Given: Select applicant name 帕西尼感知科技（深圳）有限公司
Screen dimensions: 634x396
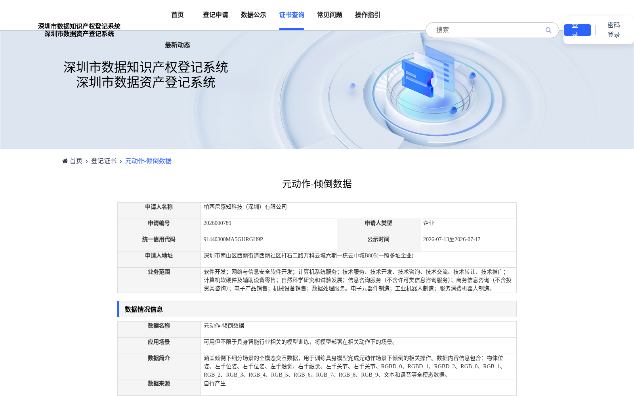Looking at the screenshot, I should (x=245, y=207).
